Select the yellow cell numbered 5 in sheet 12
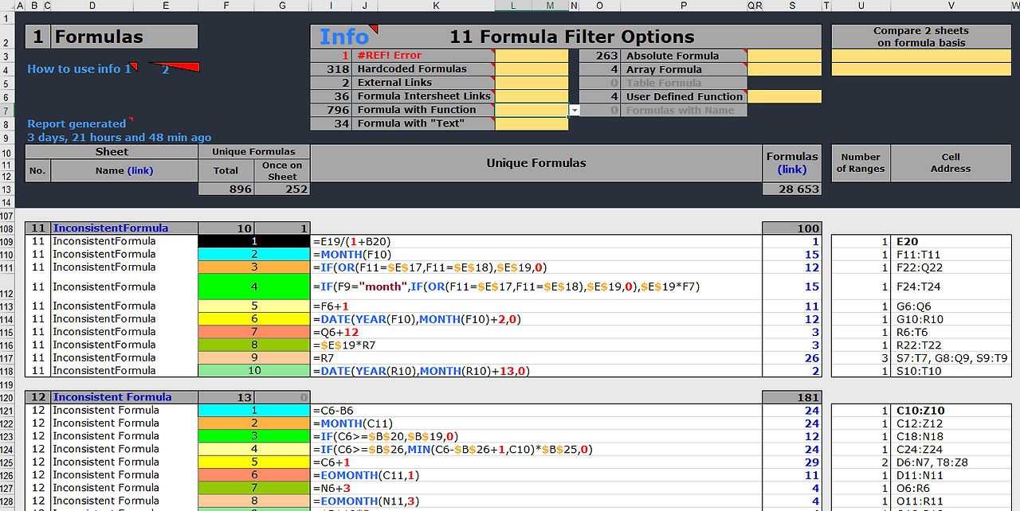Screen dimensions: 1020x511 click(x=254, y=462)
